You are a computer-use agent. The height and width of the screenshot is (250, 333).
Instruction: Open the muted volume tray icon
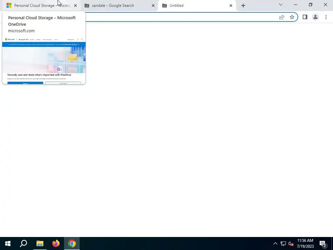[x=291, y=243]
